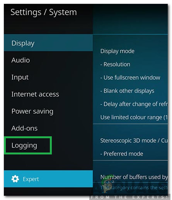The image size is (172, 200).
Task: Open the highlighted Logging category
Action: tap(28, 145)
